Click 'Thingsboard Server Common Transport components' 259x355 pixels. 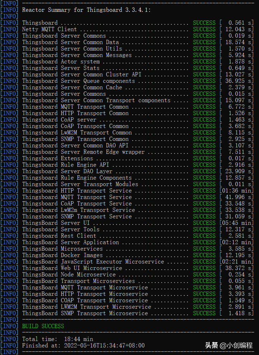tap(96, 100)
